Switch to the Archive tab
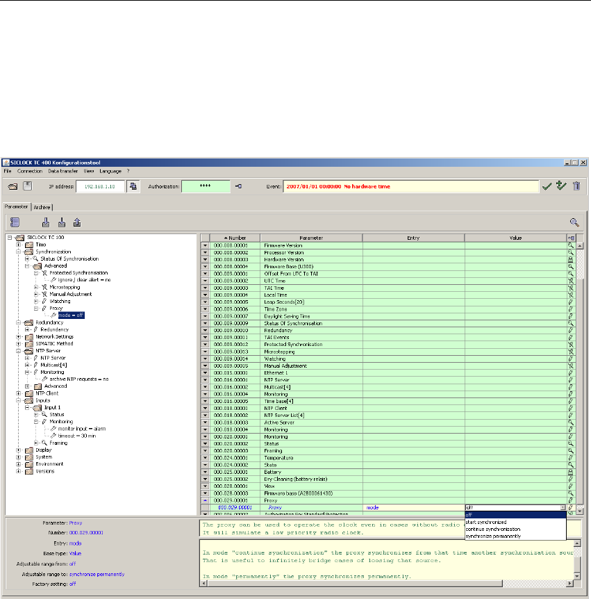This screenshot has width=591, height=599. (x=42, y=206)
